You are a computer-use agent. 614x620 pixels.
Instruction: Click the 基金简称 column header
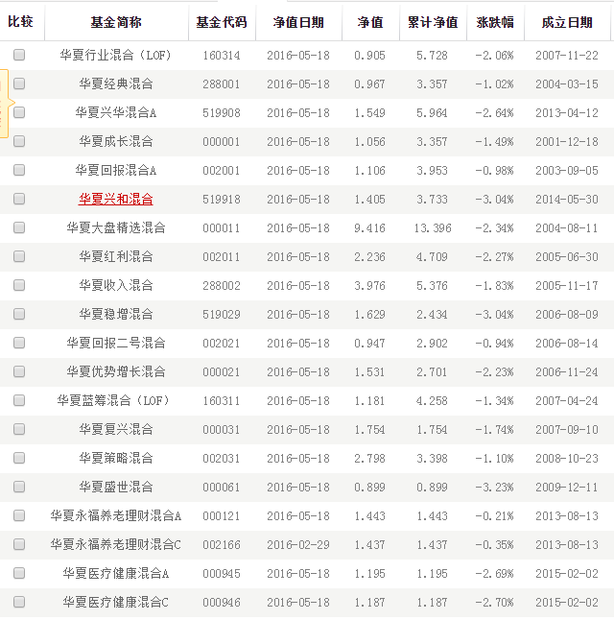pyautogui.click(x=116, y=22)
